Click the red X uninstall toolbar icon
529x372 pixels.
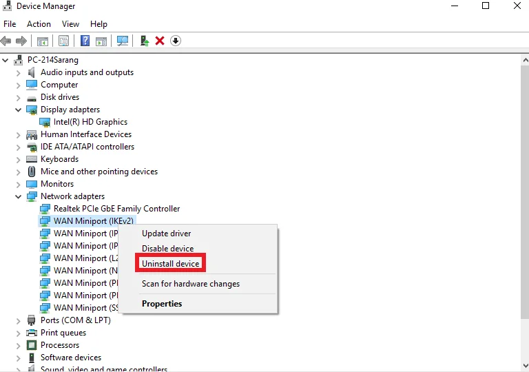point(160,41)
